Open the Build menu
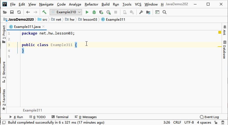This screenshot has height=125, width=228. [x=105, y=4]
